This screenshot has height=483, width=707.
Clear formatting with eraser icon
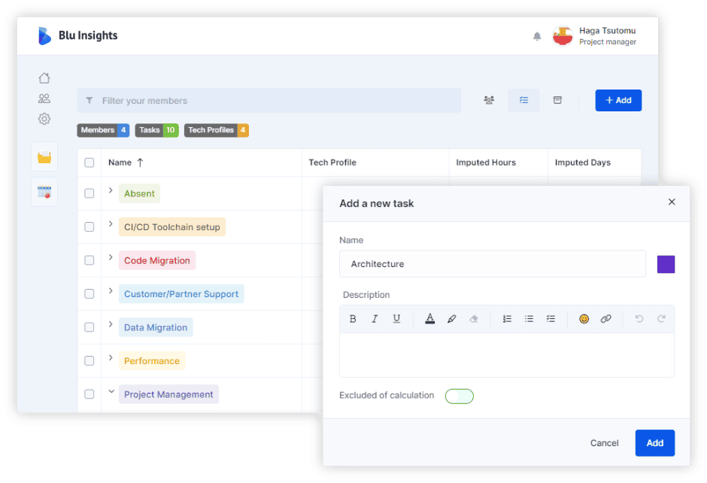[473, 319]
